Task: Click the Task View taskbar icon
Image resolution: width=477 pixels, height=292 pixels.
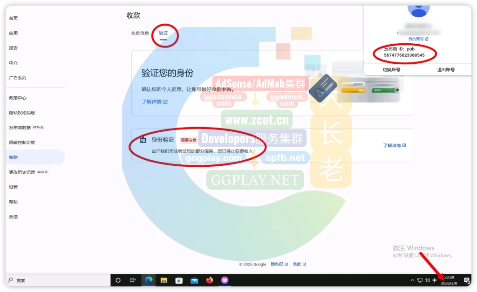Action: tap(133, 280)
